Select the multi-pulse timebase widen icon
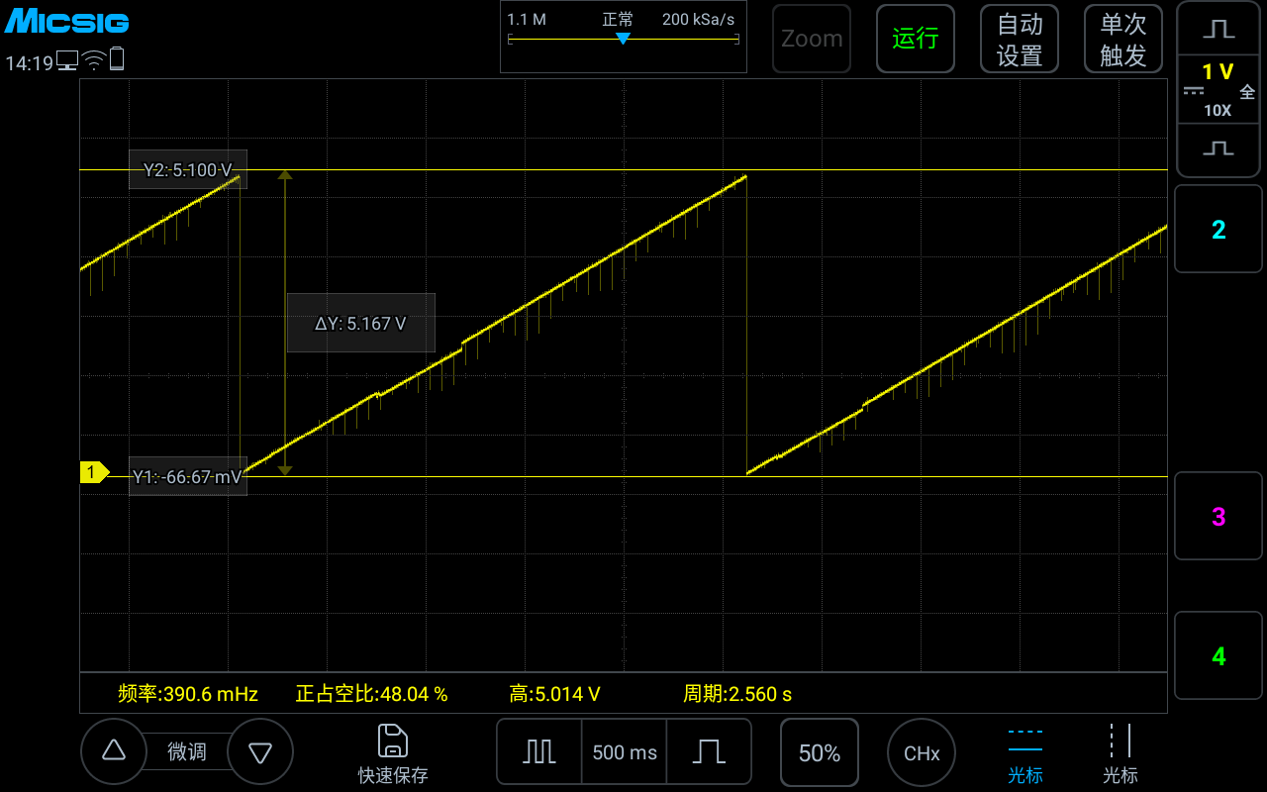The height and width of the screenshot is (792, 1267). [x=539, y=751]
